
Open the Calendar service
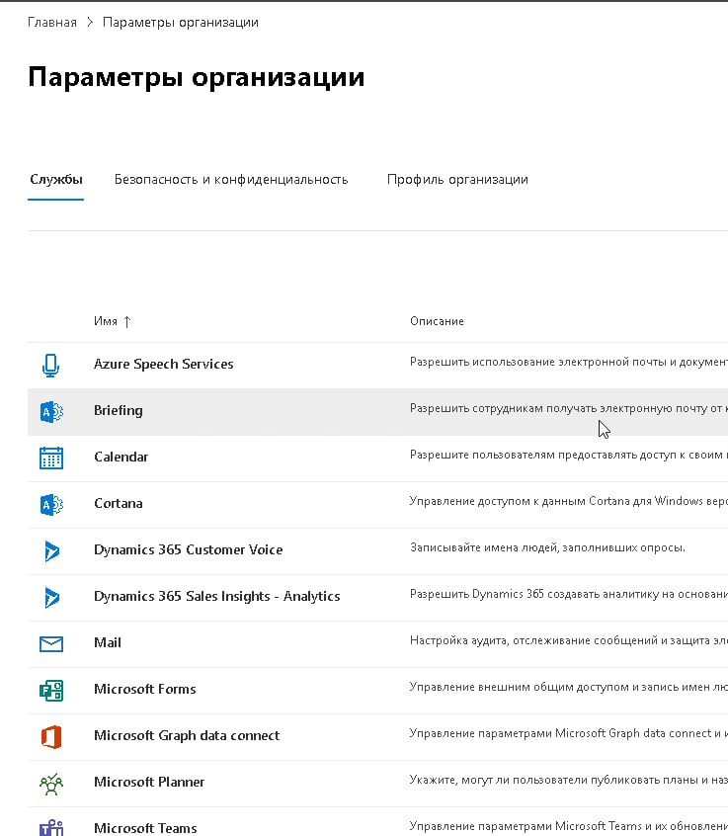[121, 457]
